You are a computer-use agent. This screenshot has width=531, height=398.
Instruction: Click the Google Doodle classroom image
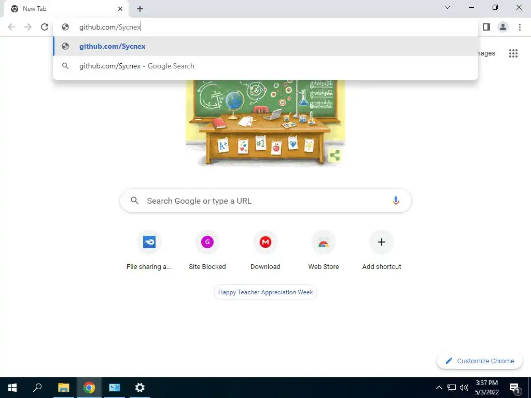(x=265, y=123)
